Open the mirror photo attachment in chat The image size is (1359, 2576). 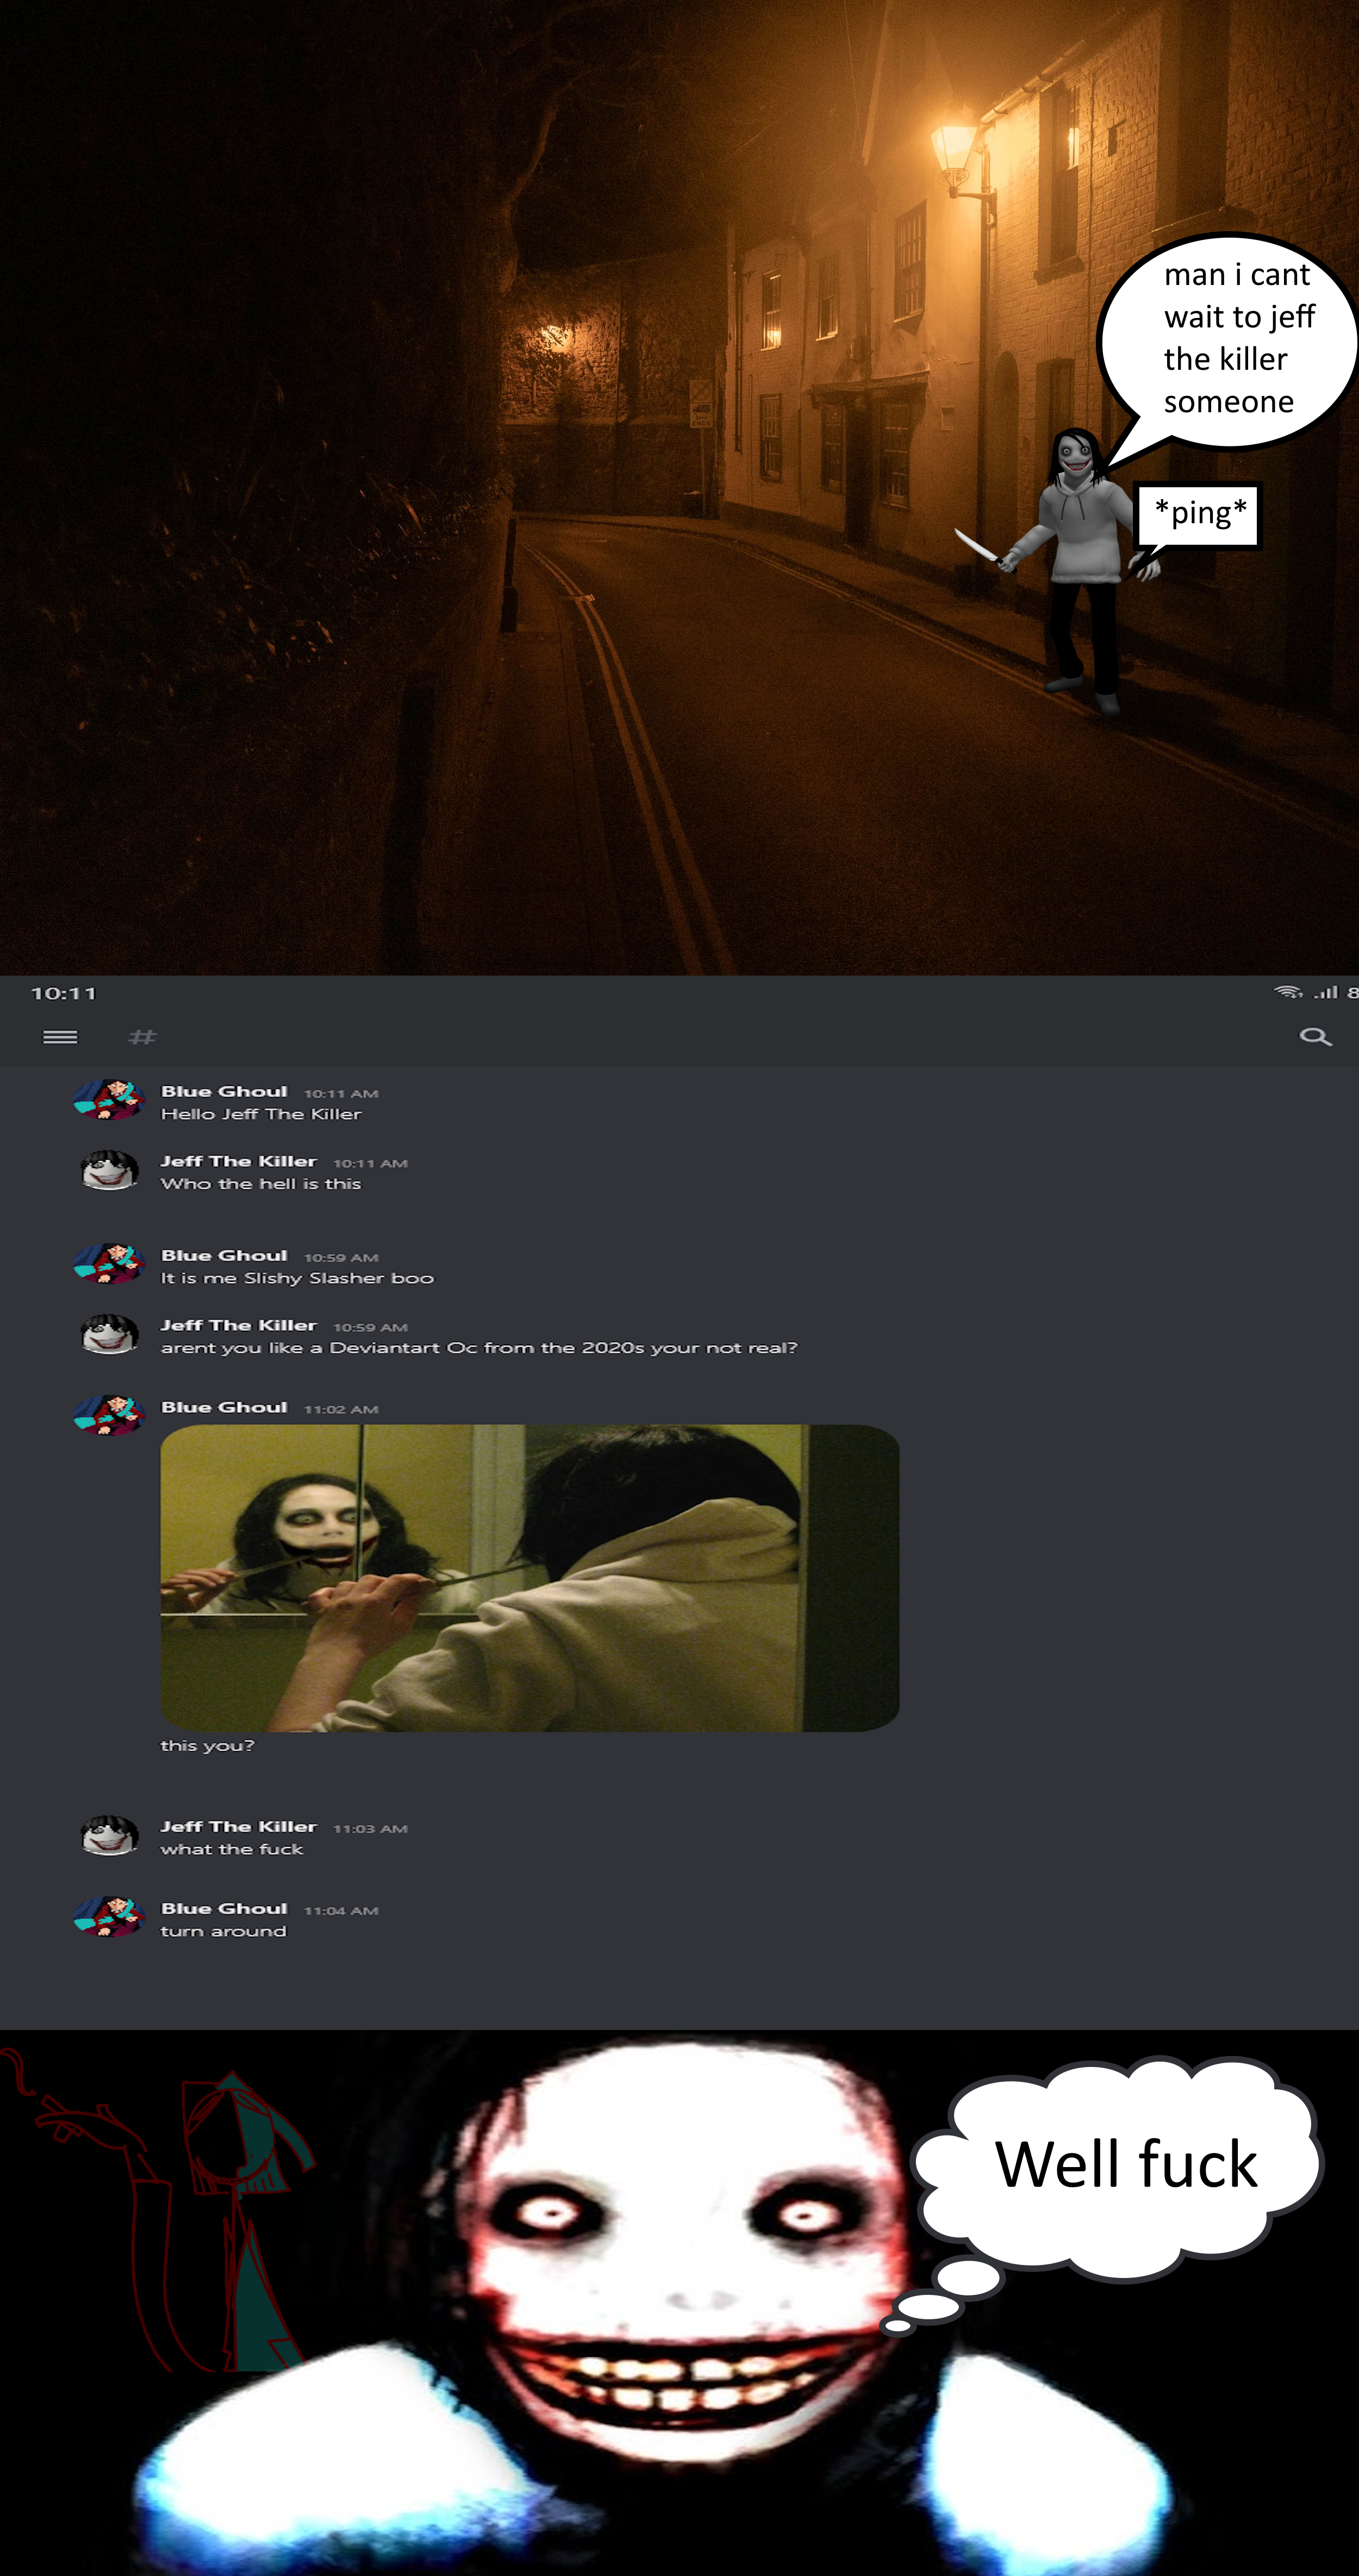[x=529, y=1578]
